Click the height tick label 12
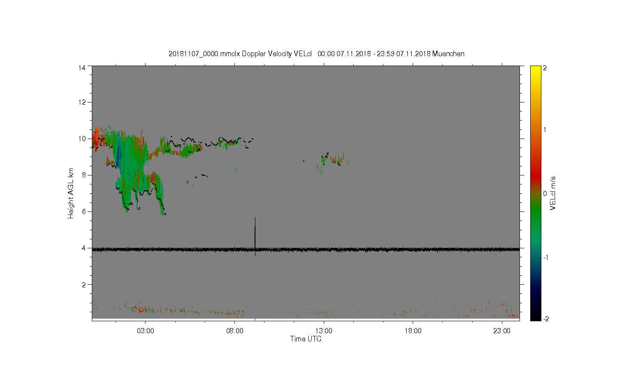Image resolution: width=644 pixels, height=386 pixels. [x=82, y=102]
